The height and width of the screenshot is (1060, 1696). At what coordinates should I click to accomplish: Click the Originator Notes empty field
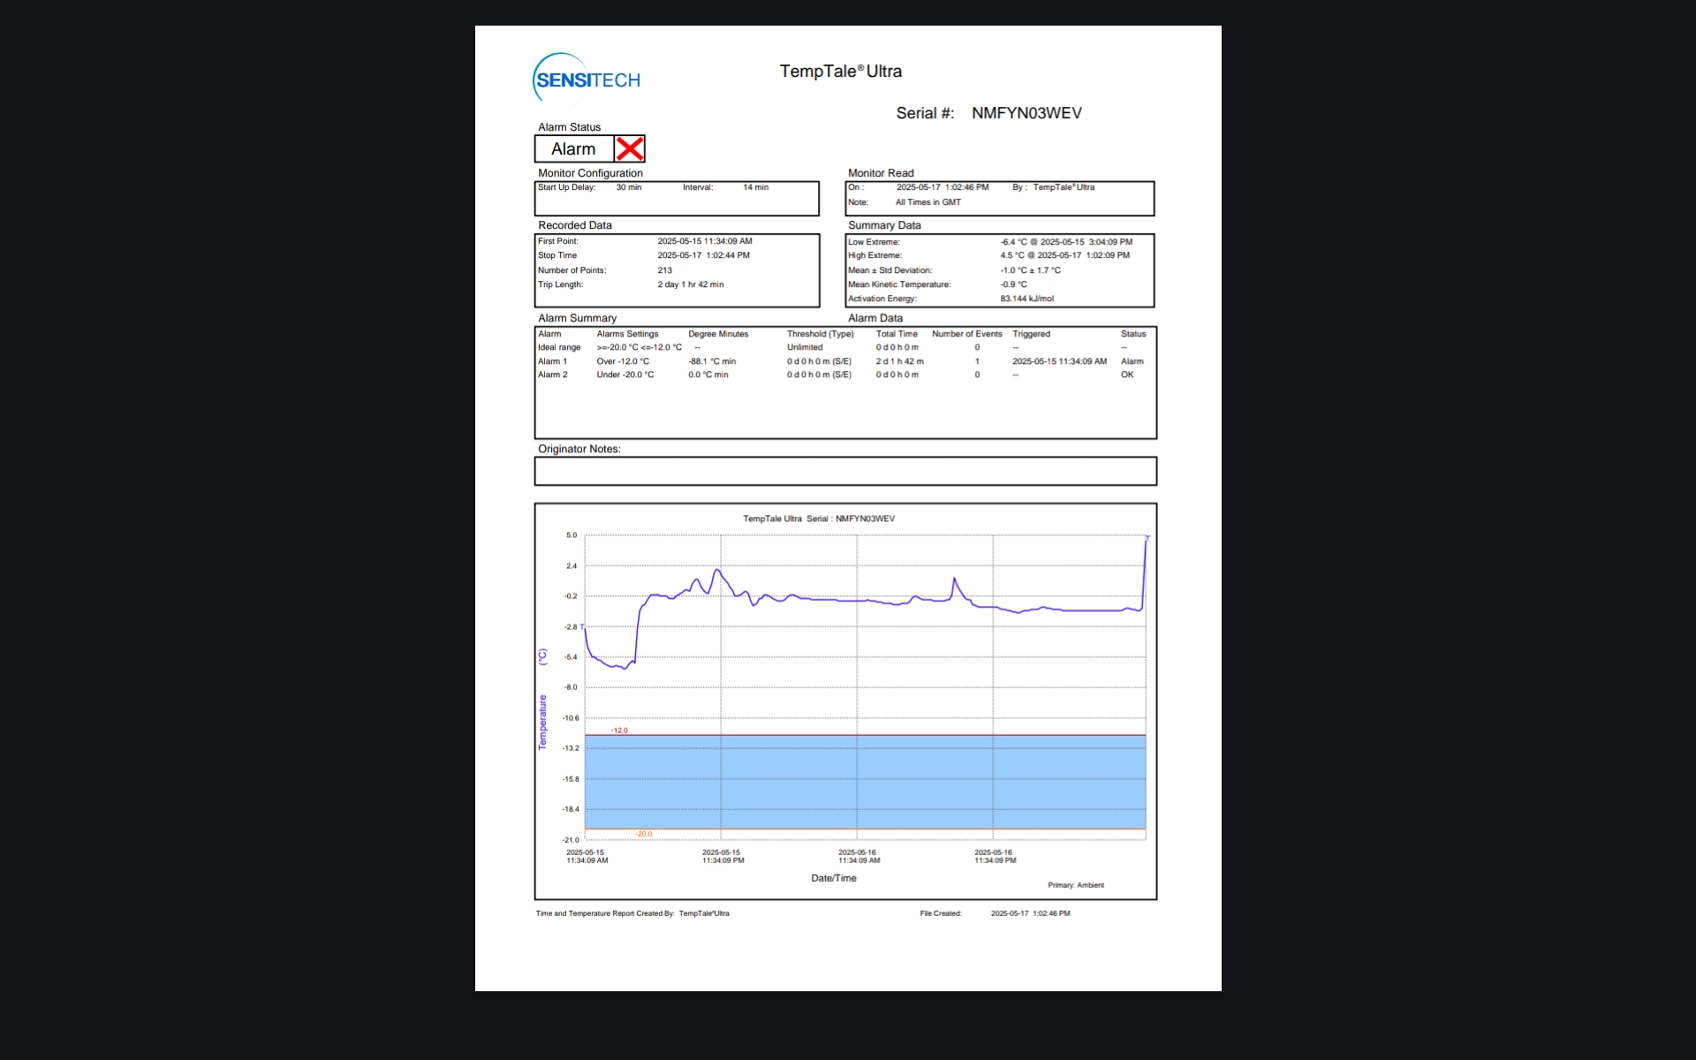(845, 471)
